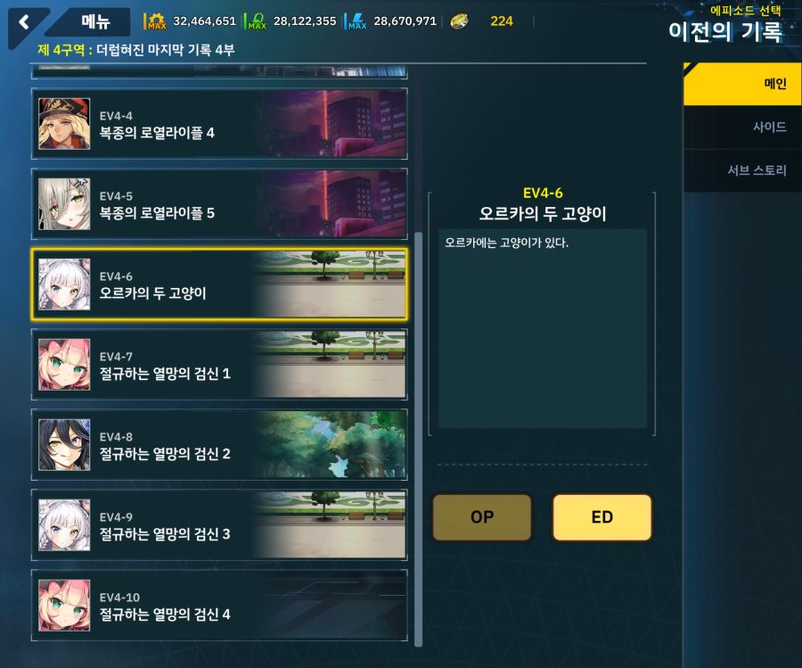802x668 pixels.
Task: Select EV4-4 blonde captain character portrait
Action: (64, 124)
